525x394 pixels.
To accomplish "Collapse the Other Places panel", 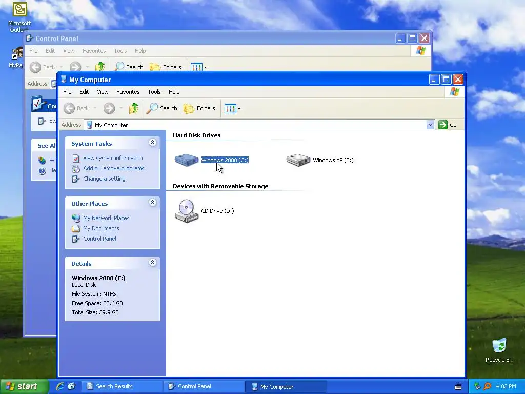I will click(152, 202).
